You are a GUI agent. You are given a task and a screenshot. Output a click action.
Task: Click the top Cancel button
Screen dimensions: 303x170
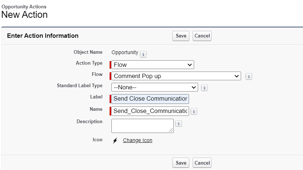202,36
